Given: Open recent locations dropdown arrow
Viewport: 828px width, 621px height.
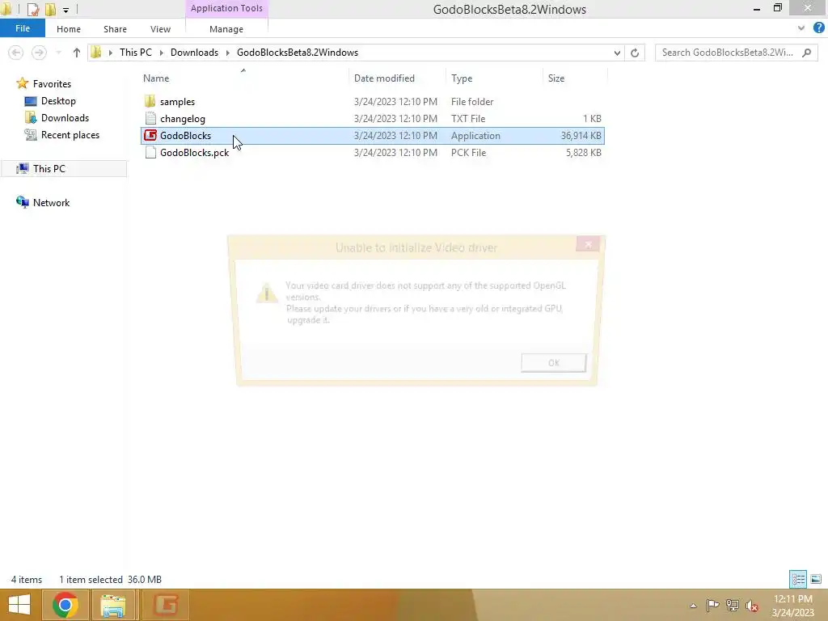Looking at the screenshot, I should (x=58, y=53).
